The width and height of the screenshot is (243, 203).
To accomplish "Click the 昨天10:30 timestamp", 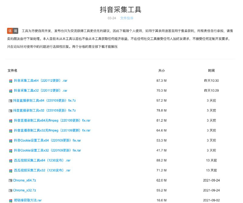I will [211, 80].
